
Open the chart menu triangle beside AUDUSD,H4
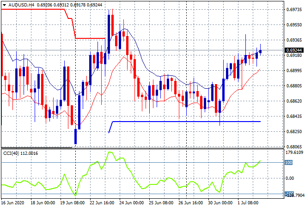[x=4, y=5]
